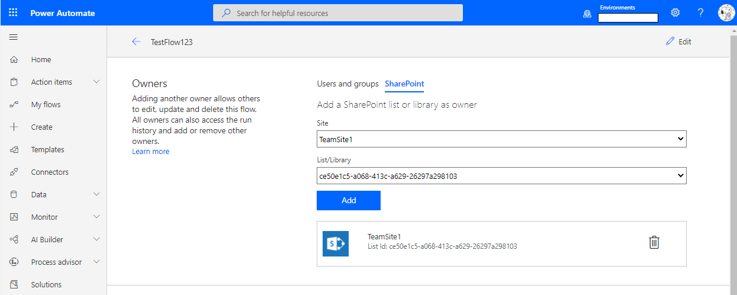Image resolution: width=737 pixels, height=295 pixels.
Task: Click the Power Automate title
Action: click(x=63, y=13)
